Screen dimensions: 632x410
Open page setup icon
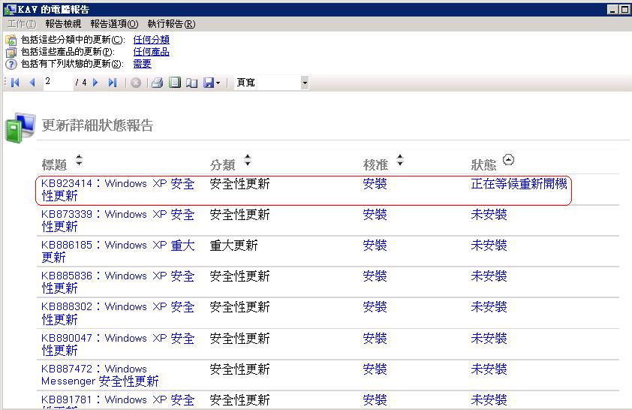click(191, 83)
